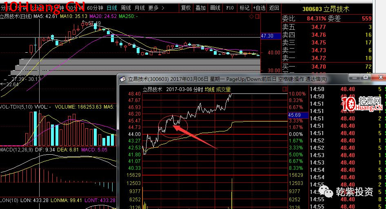Click the MA10: 35.13 indicator label
Screen dimensions: 386x209
click(73, 16)
